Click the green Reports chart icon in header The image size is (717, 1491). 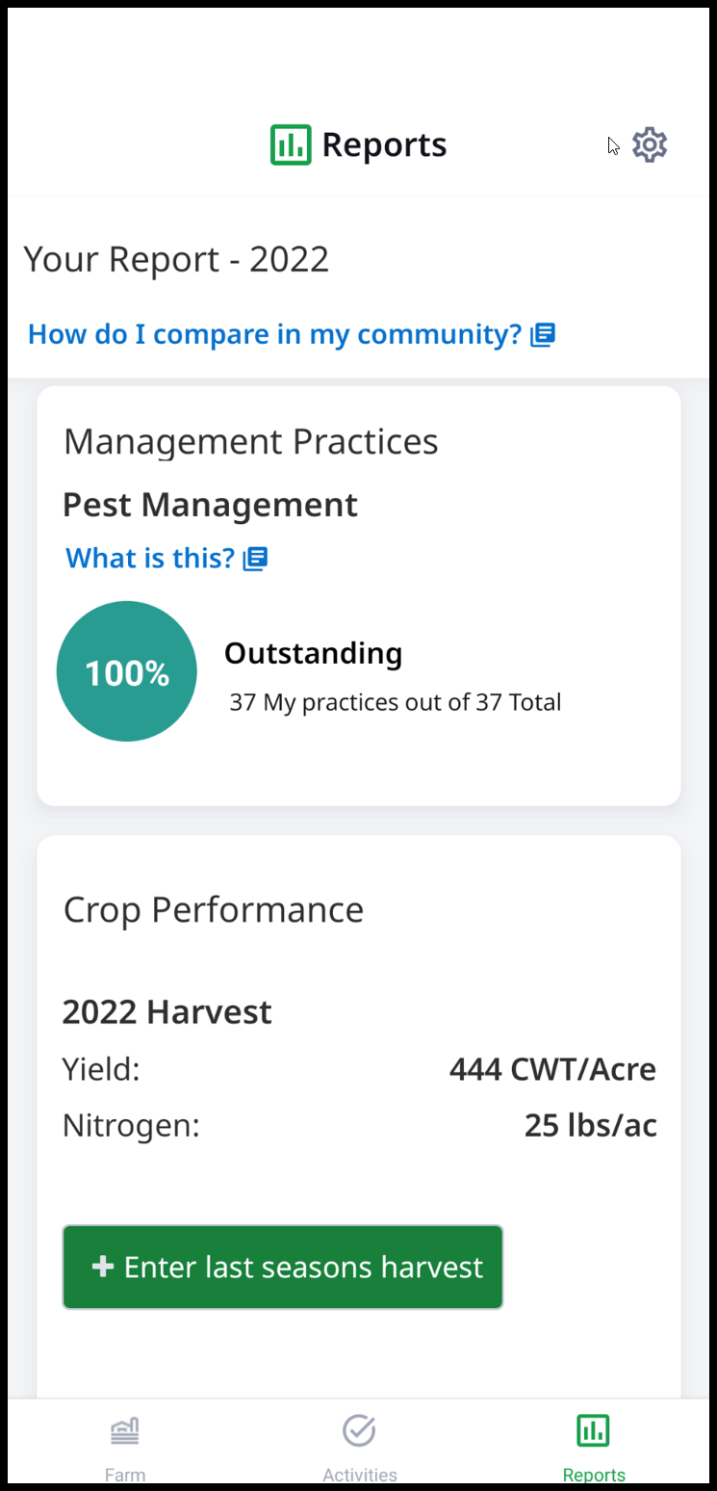click(291, 144)
